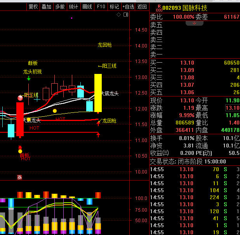240x235 pixels.
Task: Add stock via +自选 button
Action: 128,7
